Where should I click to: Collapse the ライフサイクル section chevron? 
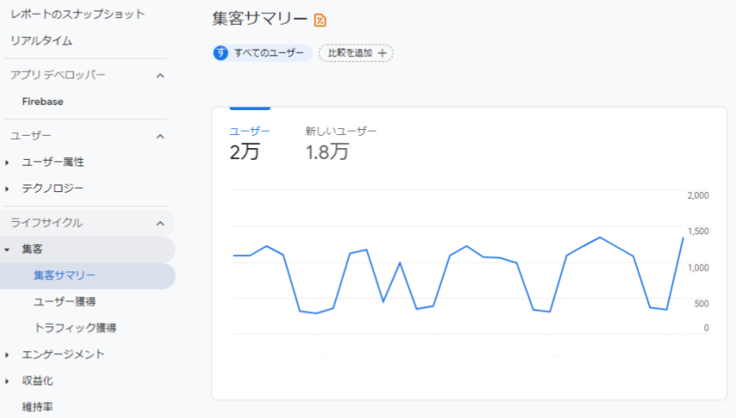160,223
